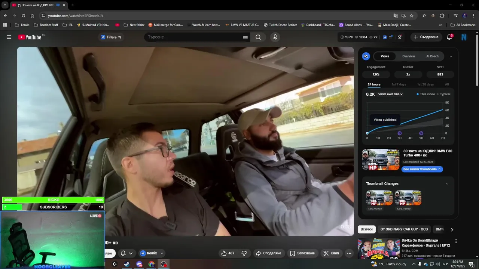Open browser home page
Screen dimensions: 479x269
coord(33,16)
